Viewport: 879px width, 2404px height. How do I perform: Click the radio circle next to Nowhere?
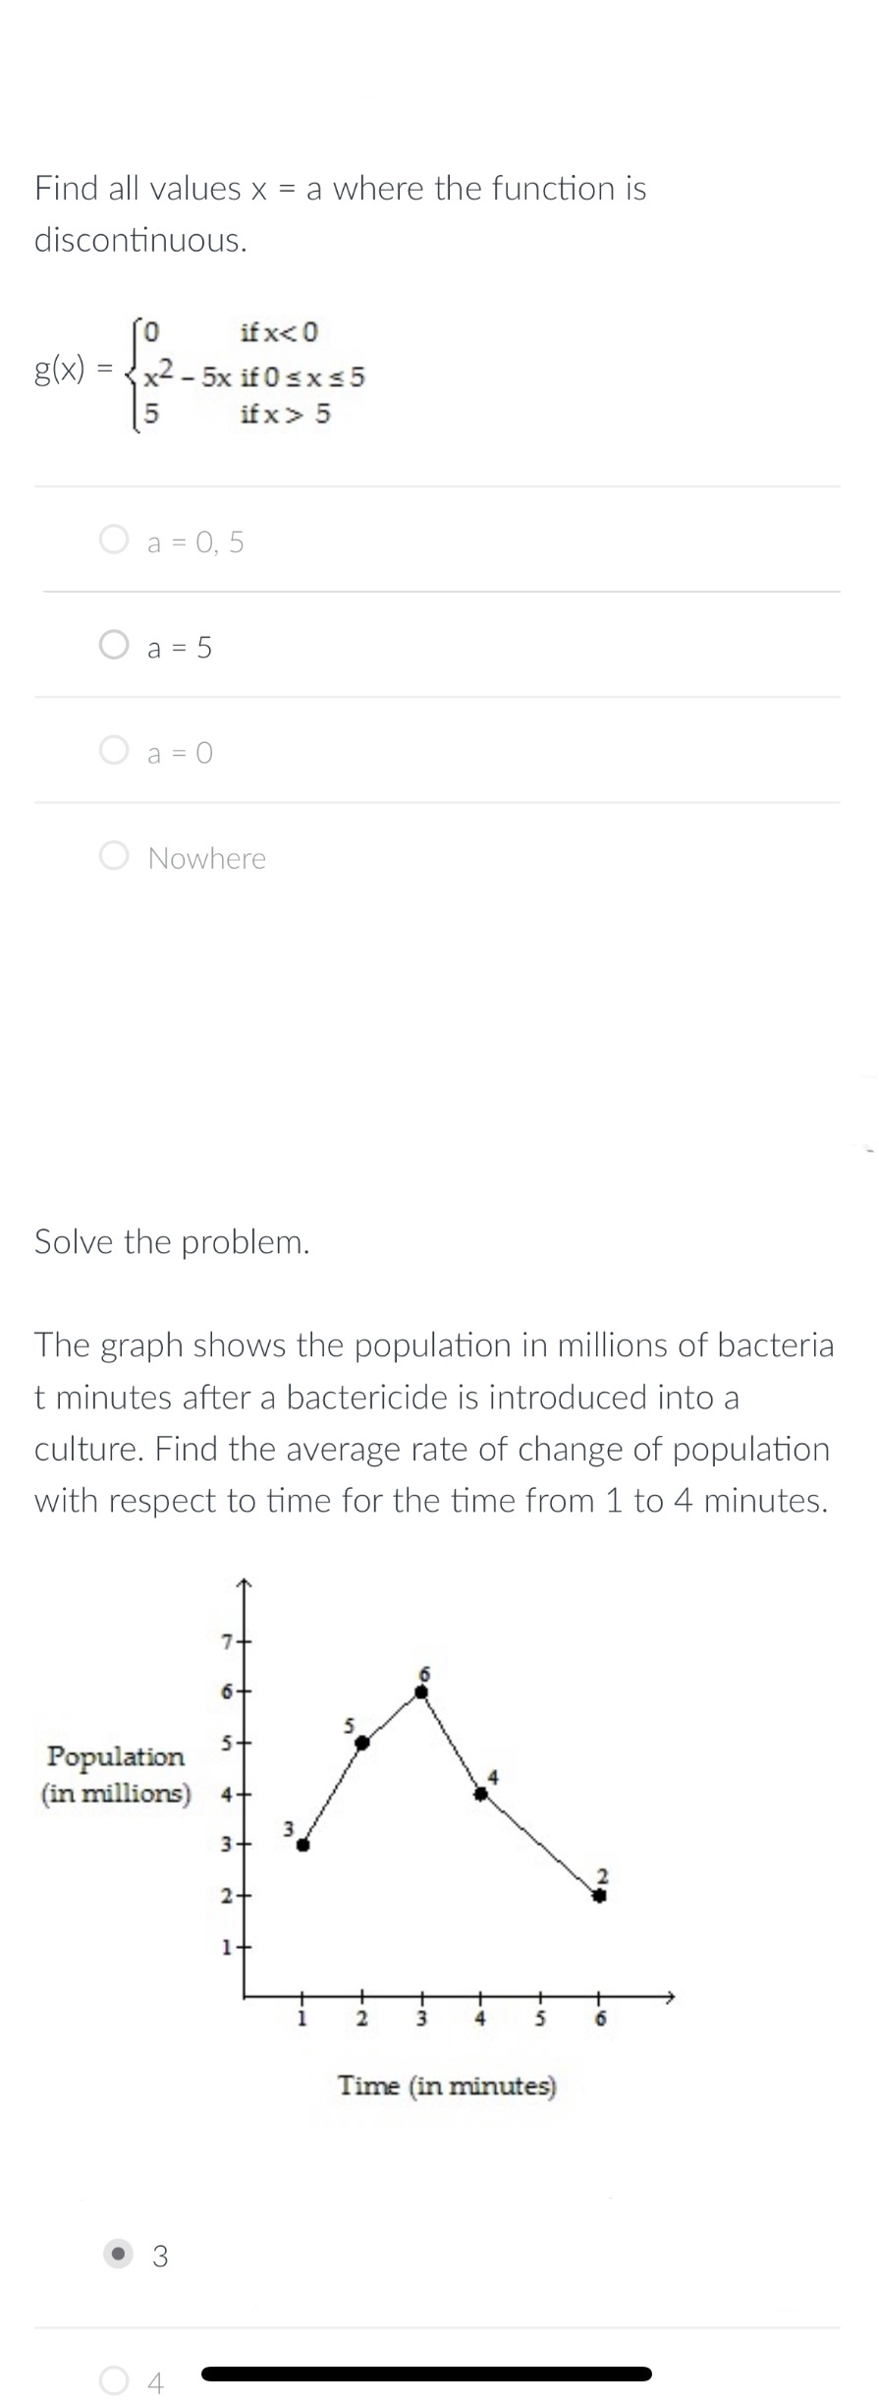click(x=114, y=857)
